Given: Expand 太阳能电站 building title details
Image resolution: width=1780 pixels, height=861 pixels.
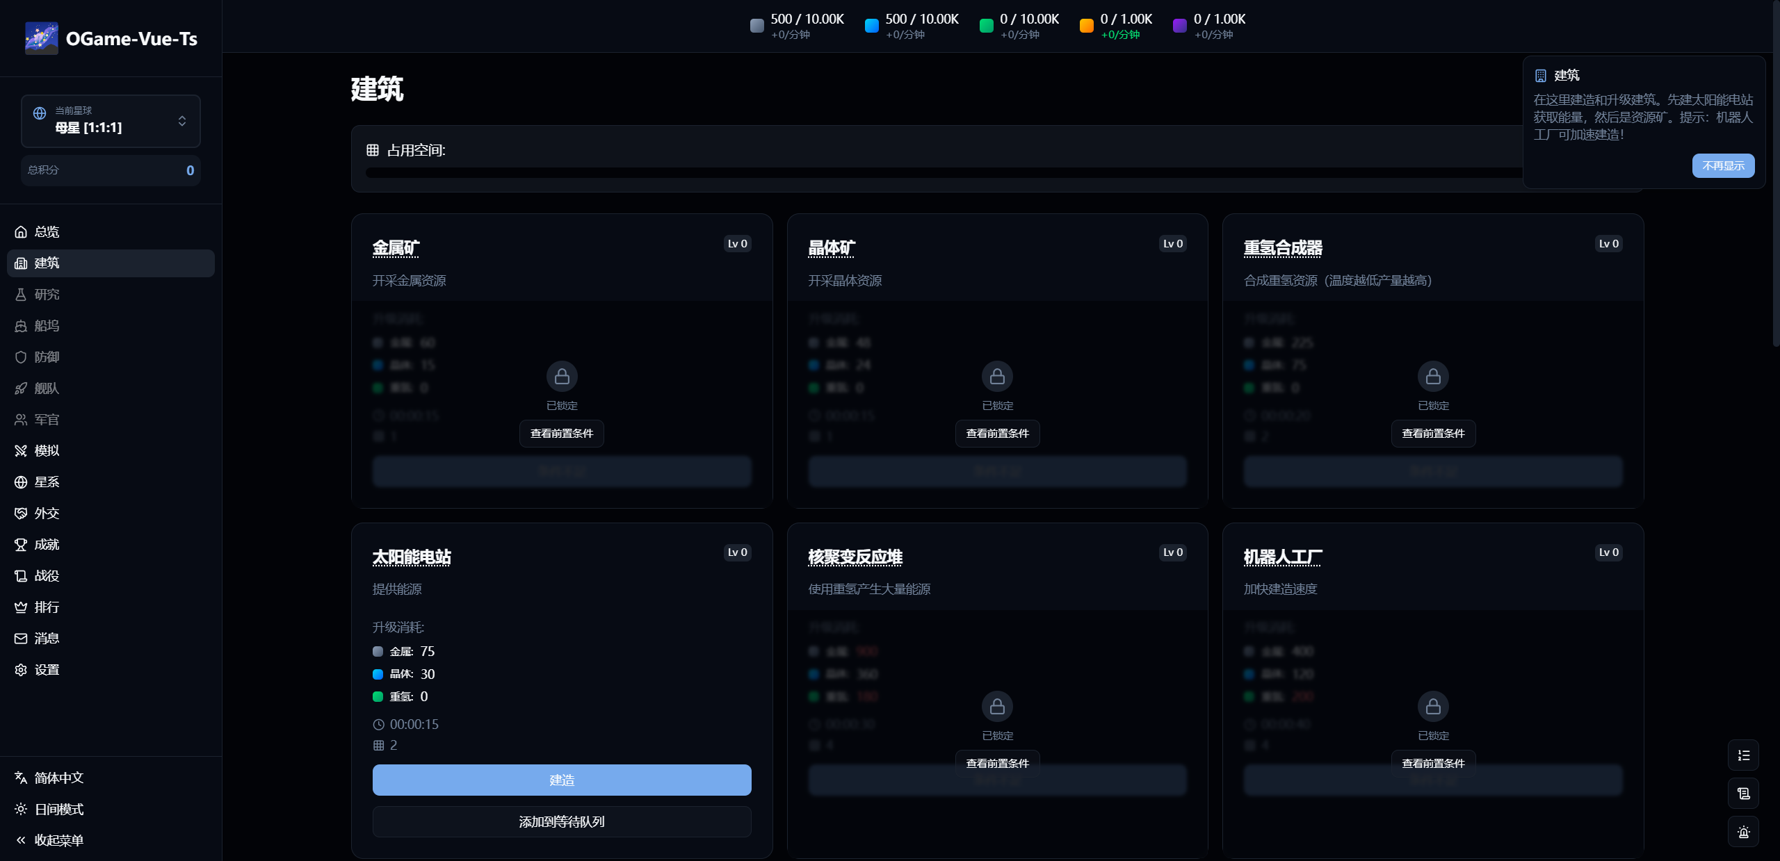Looking at the screenshot, I should (x=412, y=557).
